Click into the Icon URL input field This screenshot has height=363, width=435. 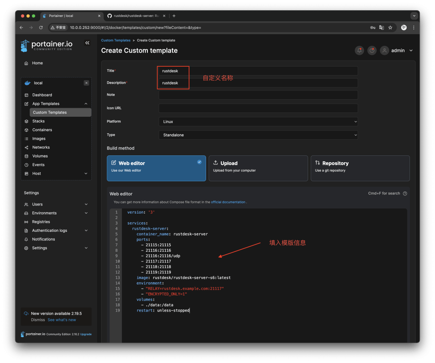pos(258,108)
